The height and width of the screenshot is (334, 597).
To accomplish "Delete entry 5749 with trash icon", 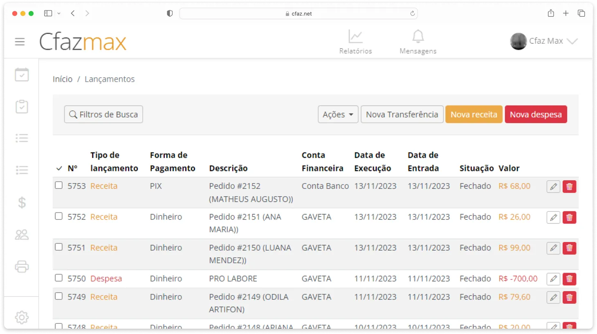I will tap(569, 297).
